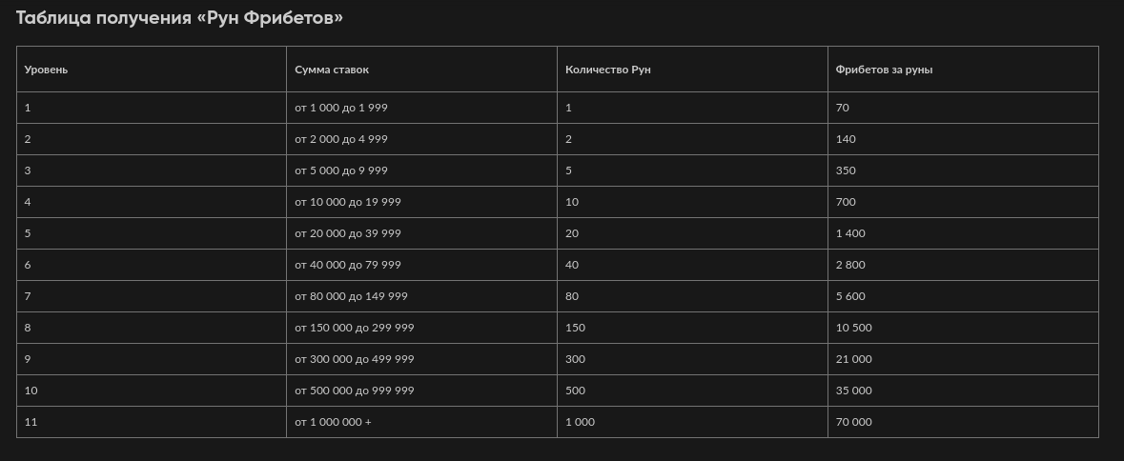1124x461 pixels.
Task: Click the «от 150 000 до 299 999» cell
Action: (355, 328)
